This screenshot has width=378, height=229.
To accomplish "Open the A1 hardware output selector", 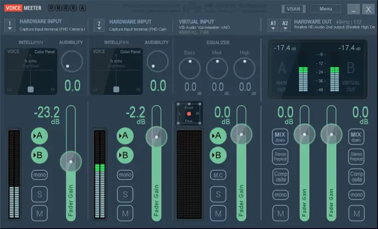I will [x=273, y=25].
